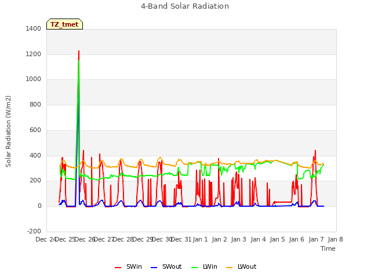Click the 200 y-axis label
The image size is (371, 278).
[x=35, y=181]
